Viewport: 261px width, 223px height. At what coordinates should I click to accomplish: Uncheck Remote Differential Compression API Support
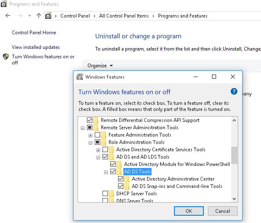[89, 120]
